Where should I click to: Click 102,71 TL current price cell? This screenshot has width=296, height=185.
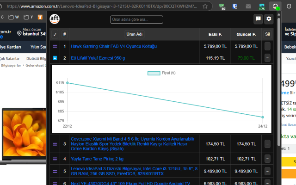coord(246,159)
